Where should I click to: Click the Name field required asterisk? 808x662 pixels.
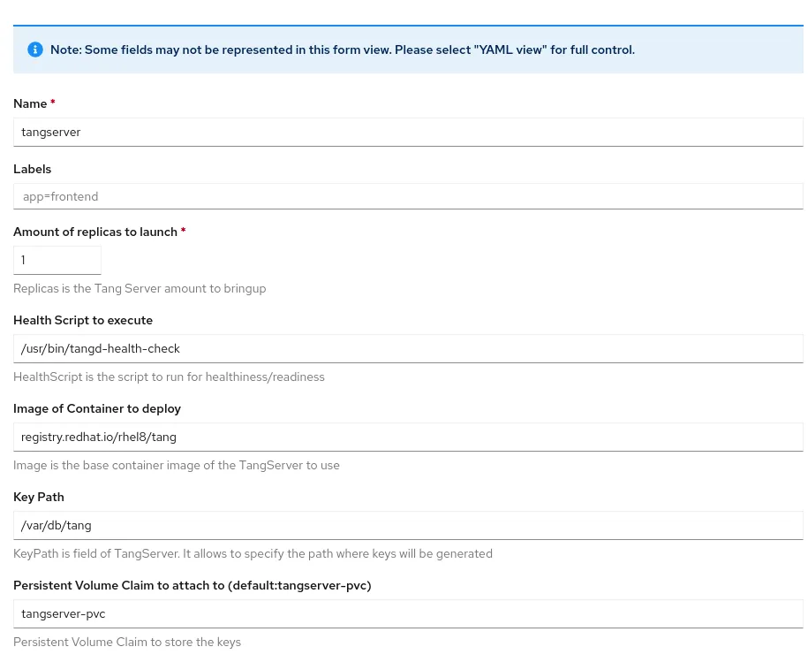coord(52,103)
